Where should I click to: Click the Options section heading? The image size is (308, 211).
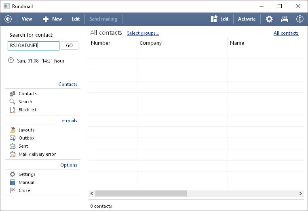click(x=69, y=165)
